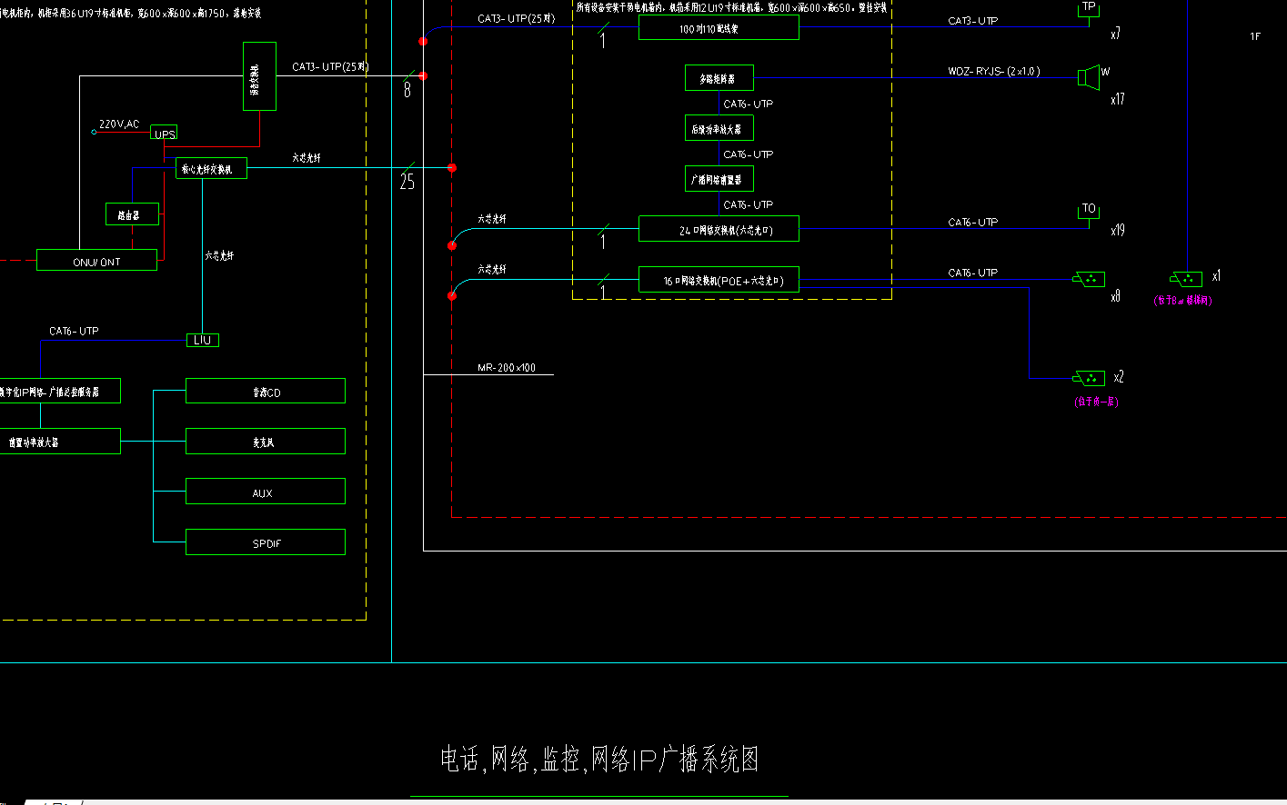Image resolution: width=1287 pixels, height=805 pixels.
Task: Click the 12U cabinet specification note
Action: coord(732,7)
